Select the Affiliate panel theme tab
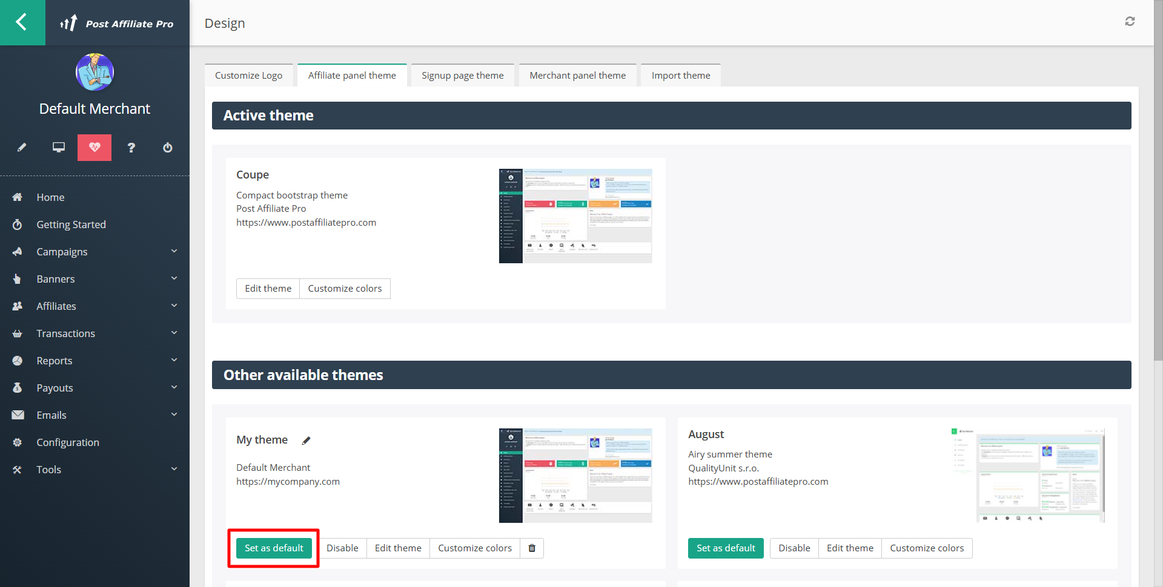This screenshot has height=587, width=1163. point(352,75)
